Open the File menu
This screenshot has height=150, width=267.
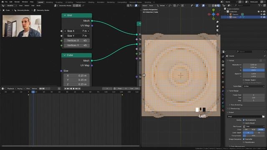(x=6, y=2)
